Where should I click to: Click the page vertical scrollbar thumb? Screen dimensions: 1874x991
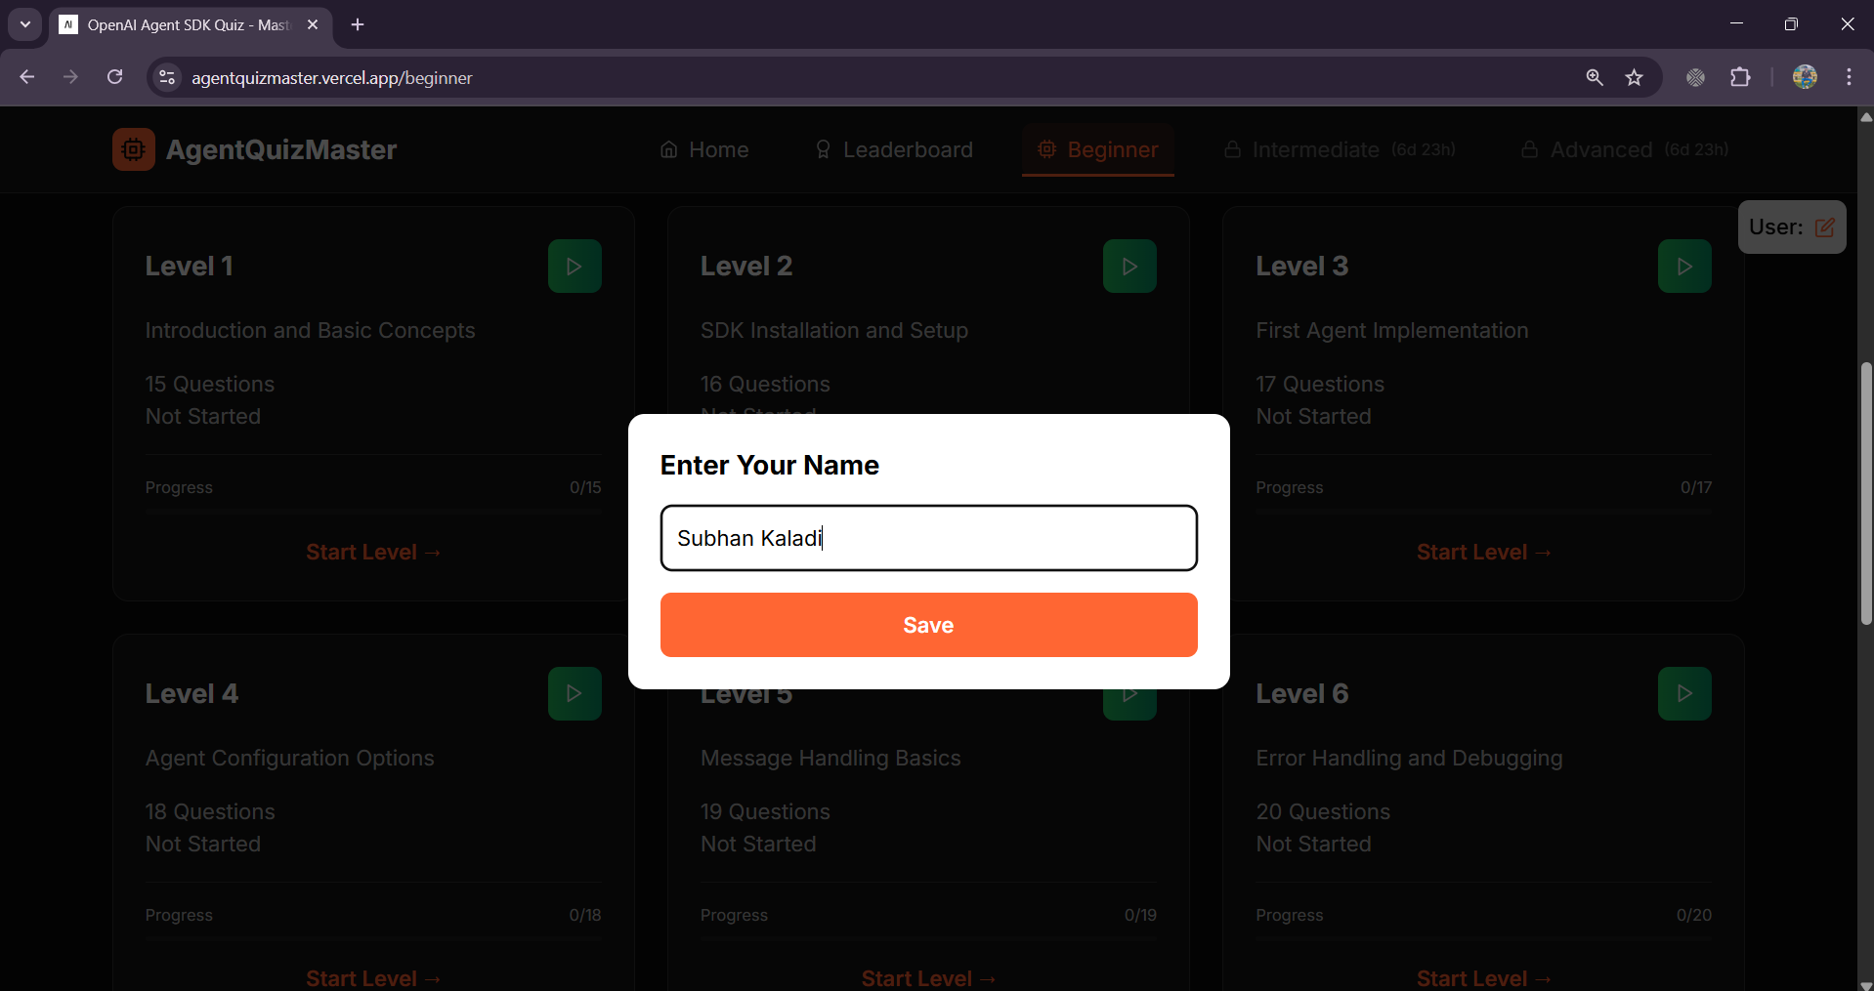click(x=1866, y=493)
